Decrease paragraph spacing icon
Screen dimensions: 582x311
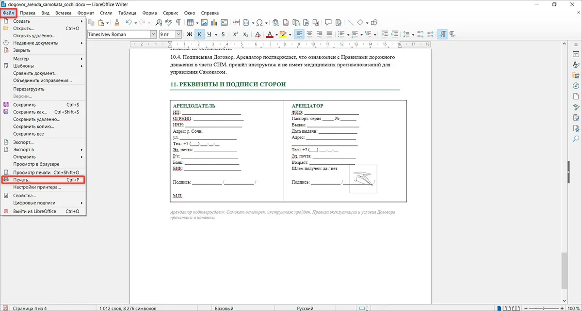430,34
